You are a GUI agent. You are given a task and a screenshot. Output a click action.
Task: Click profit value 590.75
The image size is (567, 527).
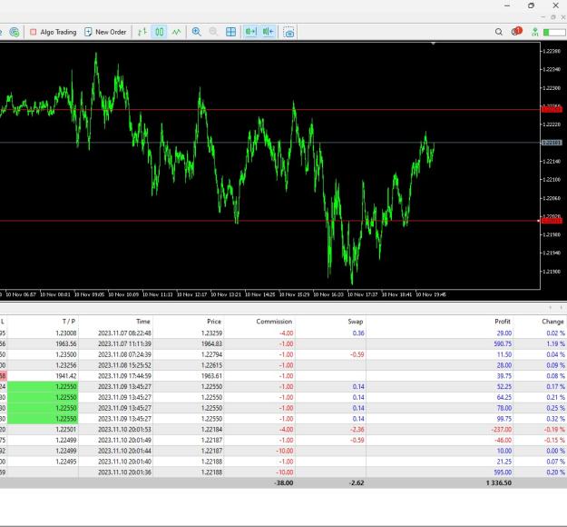(x=503, y=343)
